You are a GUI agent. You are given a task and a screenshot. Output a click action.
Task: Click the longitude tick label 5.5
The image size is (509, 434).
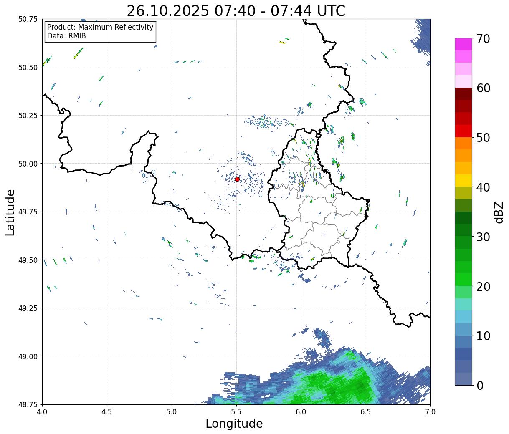click(x=236, y=411)
